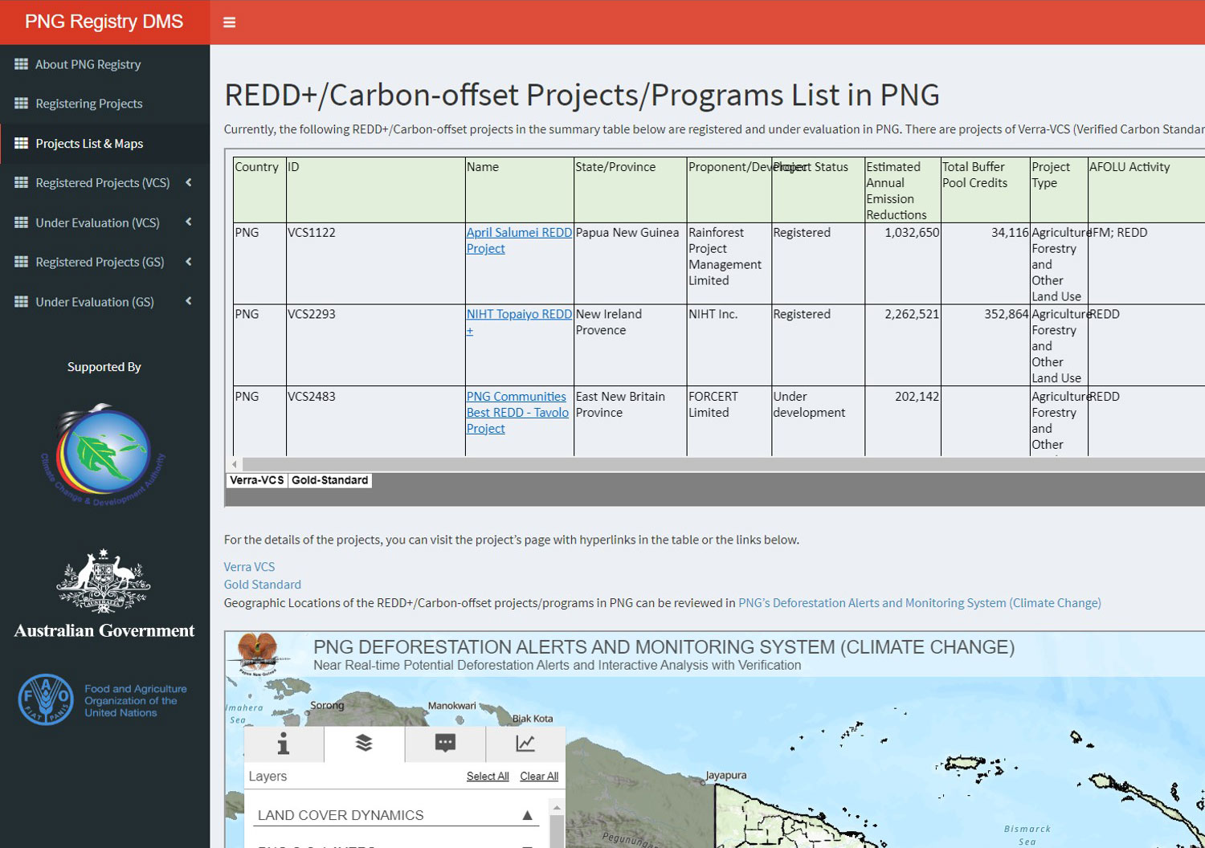
Task: Open the map chart analysis icon
Action: [525, 744]
